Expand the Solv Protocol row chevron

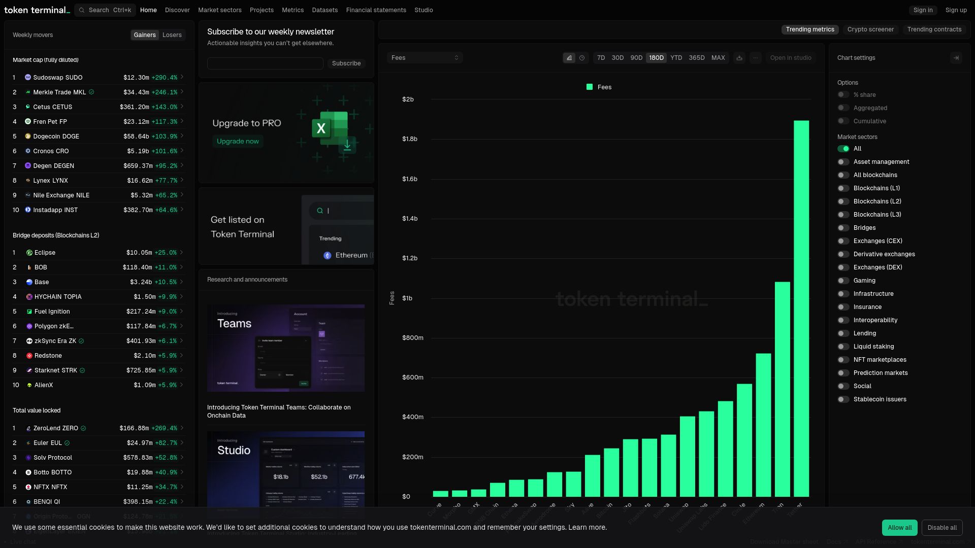click(x=182, y=457)
